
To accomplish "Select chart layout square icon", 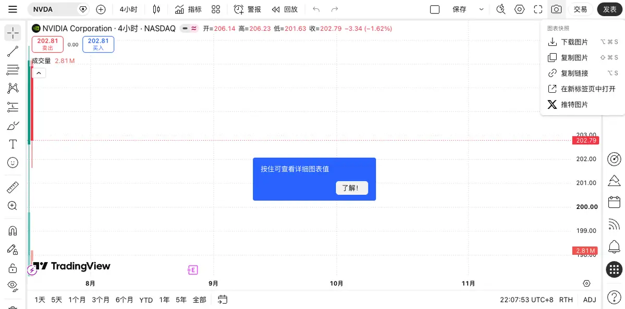I will pyautogui.click(x=434, y=9).
